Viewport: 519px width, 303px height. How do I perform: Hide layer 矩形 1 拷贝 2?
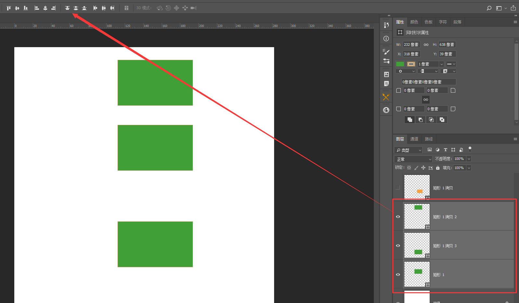click(x=398, y=217)
